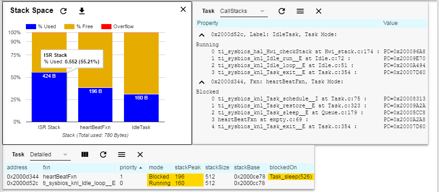Viewport: 439px width, 192px height.
Task: Download the Stack Space data
Action: [81, 11]
